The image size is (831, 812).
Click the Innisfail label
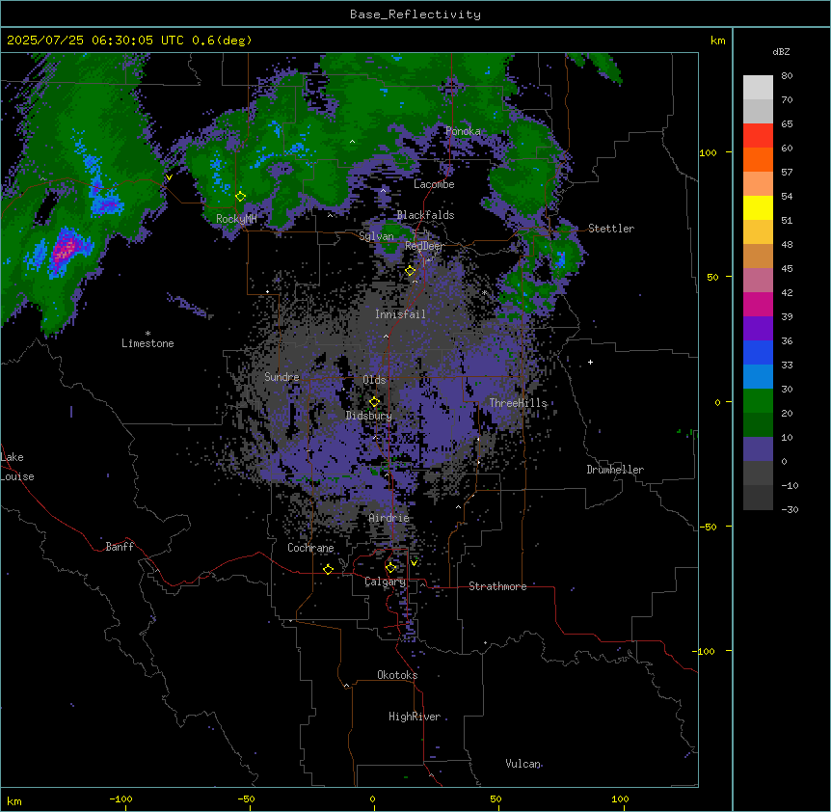400,314
